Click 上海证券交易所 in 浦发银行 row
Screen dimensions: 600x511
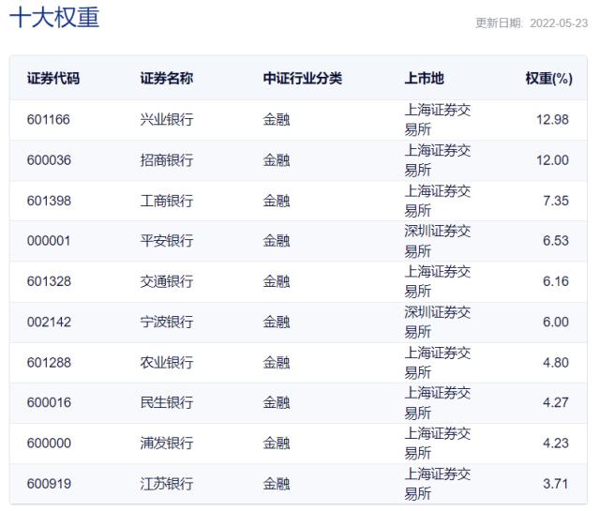pos(438,443)
